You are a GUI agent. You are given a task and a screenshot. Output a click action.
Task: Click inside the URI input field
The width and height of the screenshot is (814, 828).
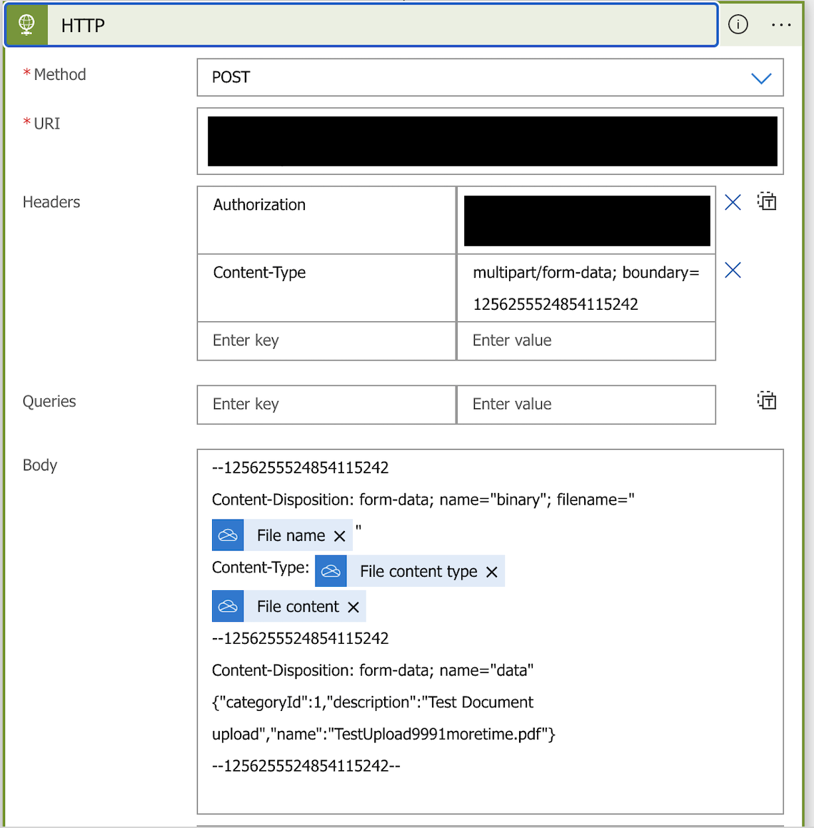pyautogui.click(x=490, y=141)
